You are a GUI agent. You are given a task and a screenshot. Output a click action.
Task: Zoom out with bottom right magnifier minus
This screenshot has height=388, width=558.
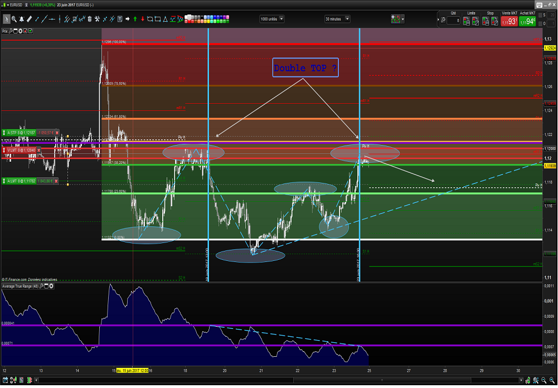[x=544, y=380]
